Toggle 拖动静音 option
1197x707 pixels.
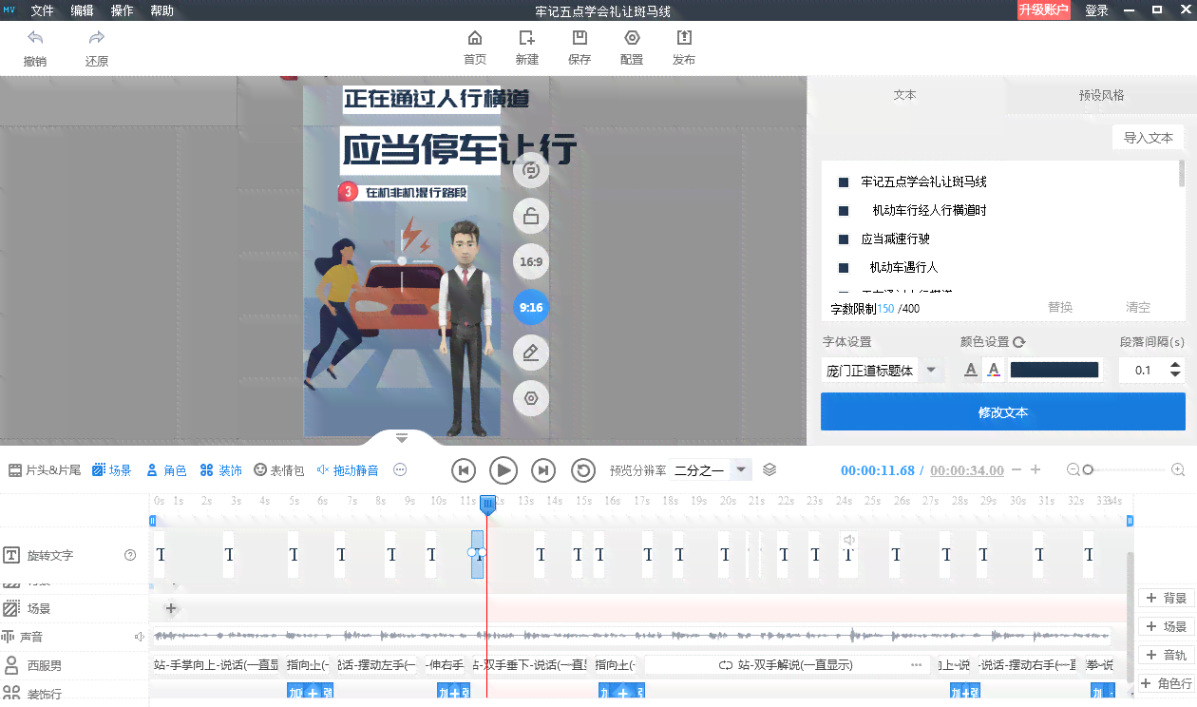(x=348, y=470)
